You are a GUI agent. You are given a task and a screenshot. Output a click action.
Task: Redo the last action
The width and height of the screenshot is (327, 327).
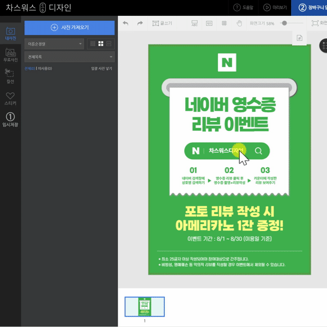click(x=140, y=23)
